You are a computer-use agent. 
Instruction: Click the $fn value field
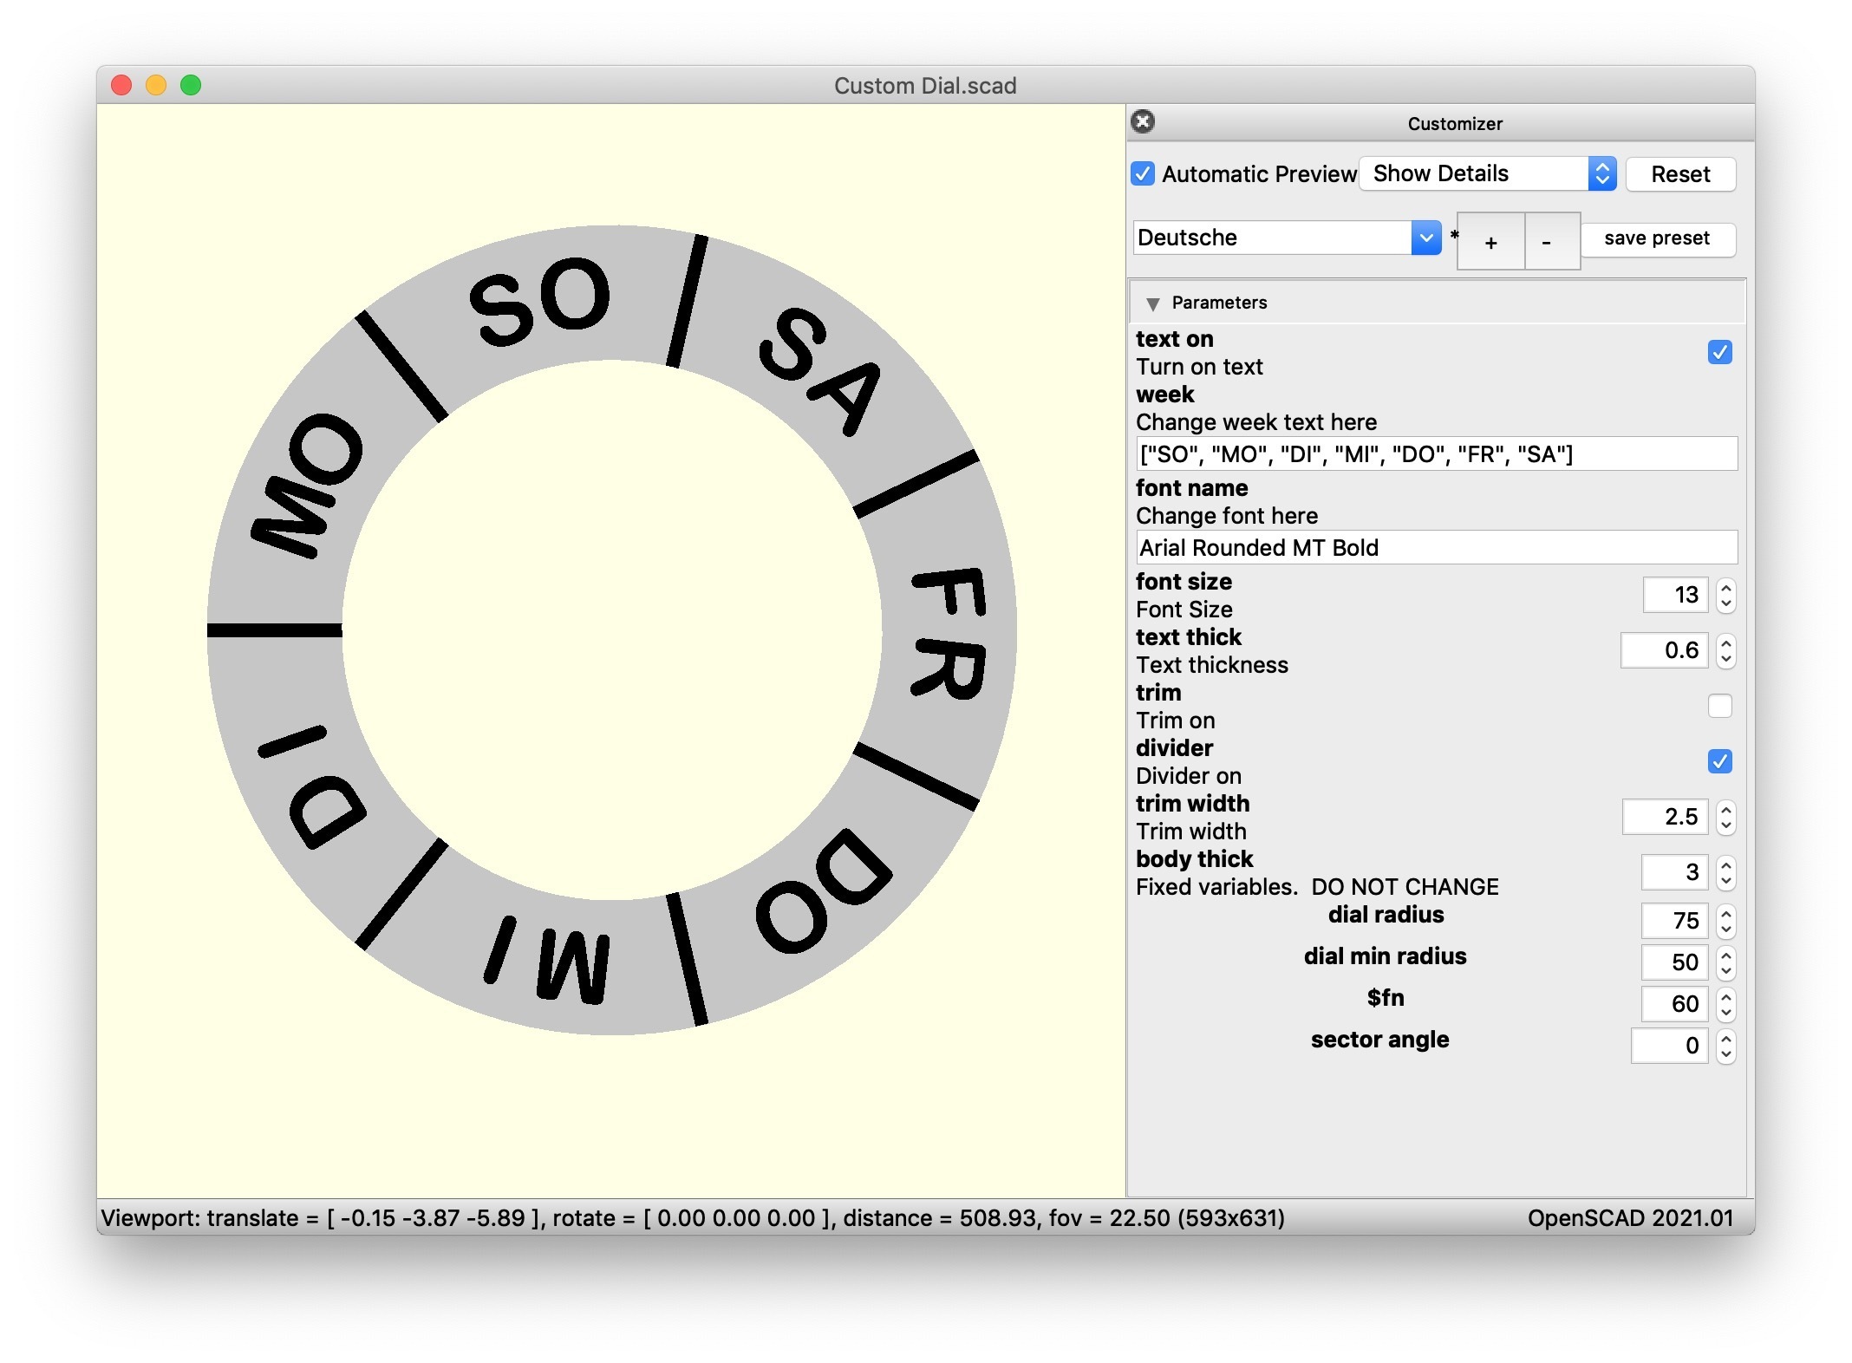click(1673, 1004)
